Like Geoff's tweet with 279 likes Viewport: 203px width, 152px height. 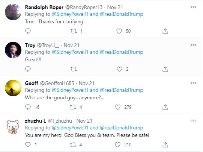pos(118,107)
